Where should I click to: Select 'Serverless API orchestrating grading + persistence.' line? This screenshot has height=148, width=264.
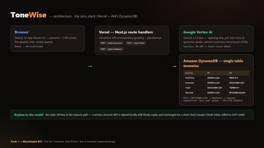130,38
